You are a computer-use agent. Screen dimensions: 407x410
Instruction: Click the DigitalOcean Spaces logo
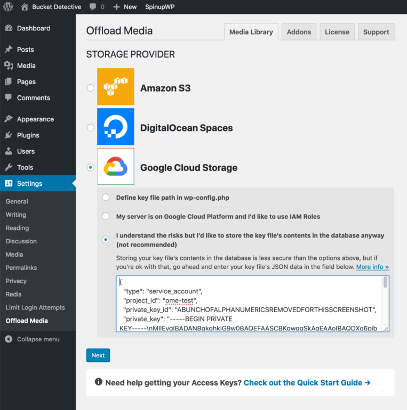(115, 127)
